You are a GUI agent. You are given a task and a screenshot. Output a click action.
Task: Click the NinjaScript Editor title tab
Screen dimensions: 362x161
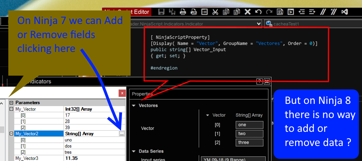click(127, 12)
